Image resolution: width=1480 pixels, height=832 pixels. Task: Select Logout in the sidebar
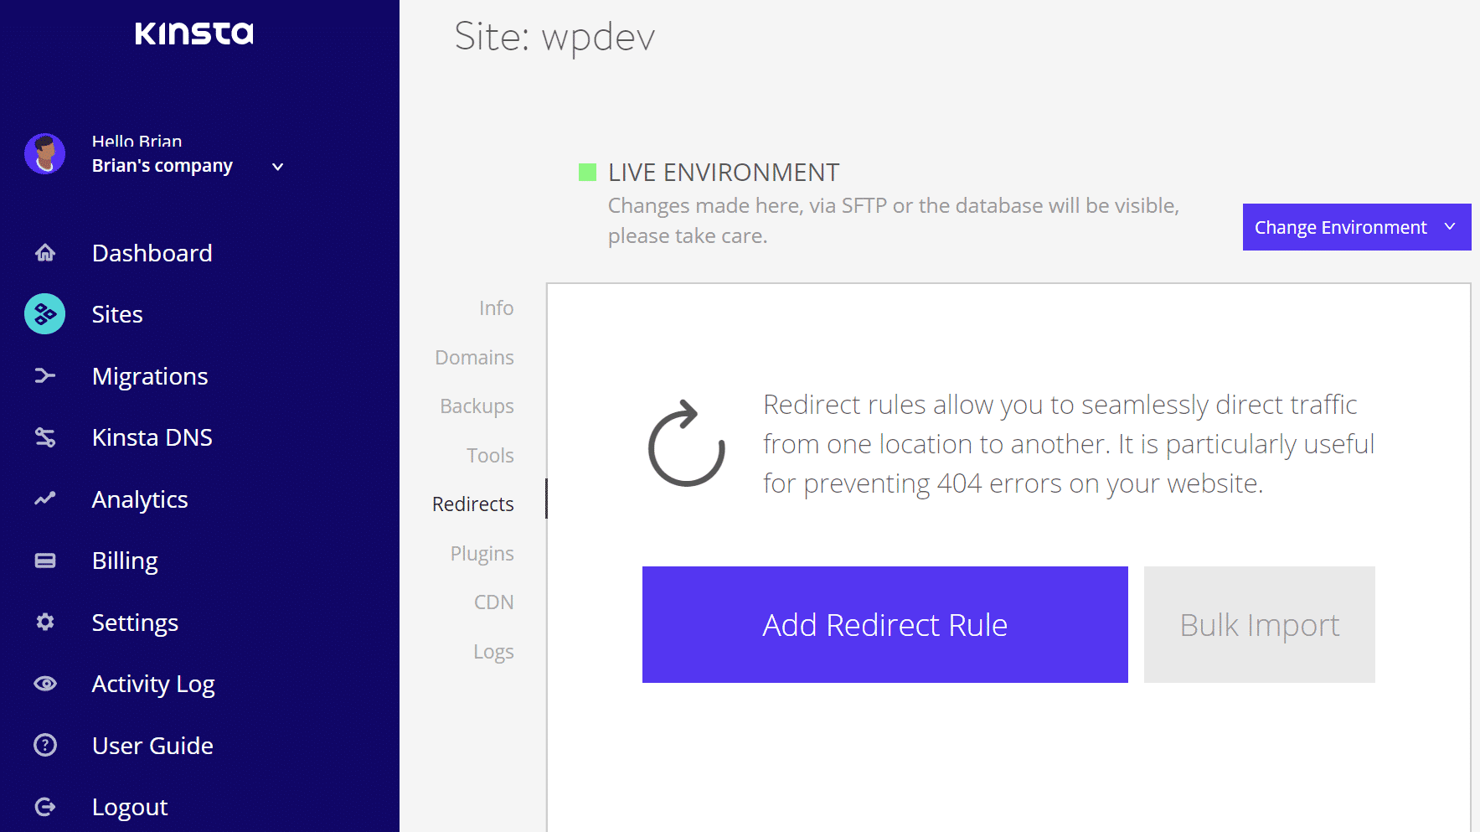point(130,807)
